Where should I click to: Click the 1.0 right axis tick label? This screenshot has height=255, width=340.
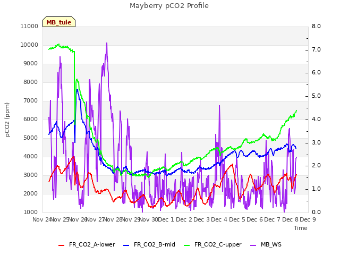pos(316,189)
